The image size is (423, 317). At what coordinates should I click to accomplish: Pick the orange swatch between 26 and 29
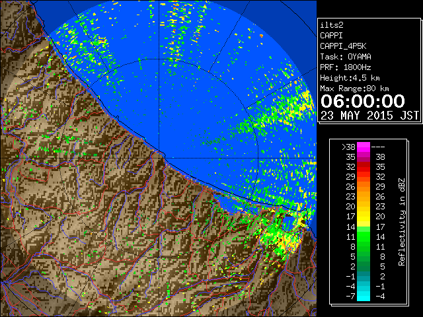(x=364, y=186)
